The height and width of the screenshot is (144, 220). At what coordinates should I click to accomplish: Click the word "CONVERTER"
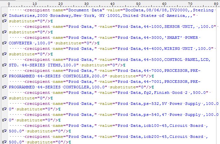pos(20,43)
